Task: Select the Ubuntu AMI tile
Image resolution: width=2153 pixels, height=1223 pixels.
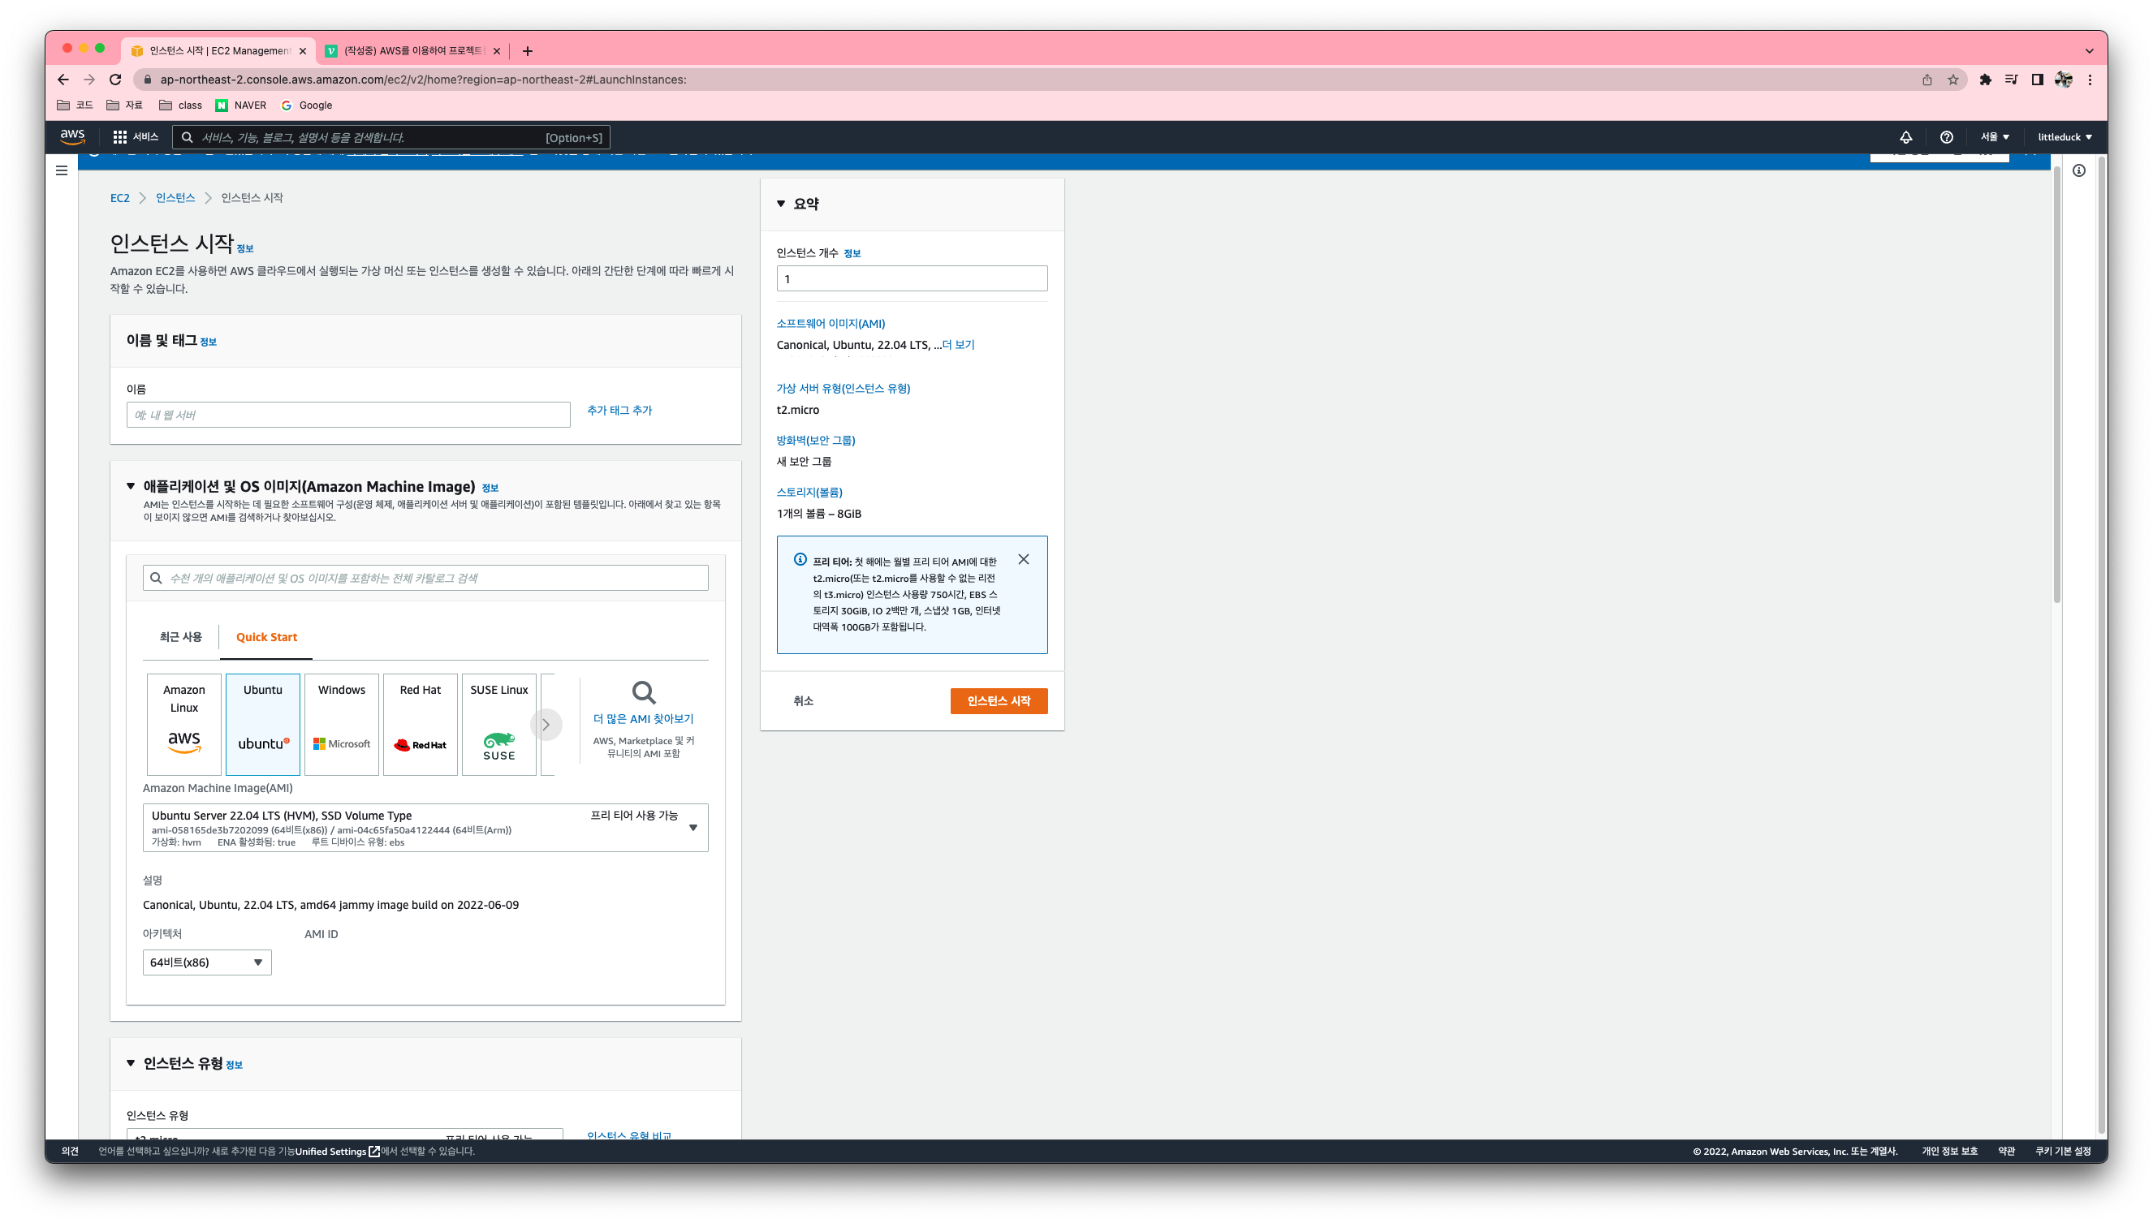Action: [x=263, y=724]
